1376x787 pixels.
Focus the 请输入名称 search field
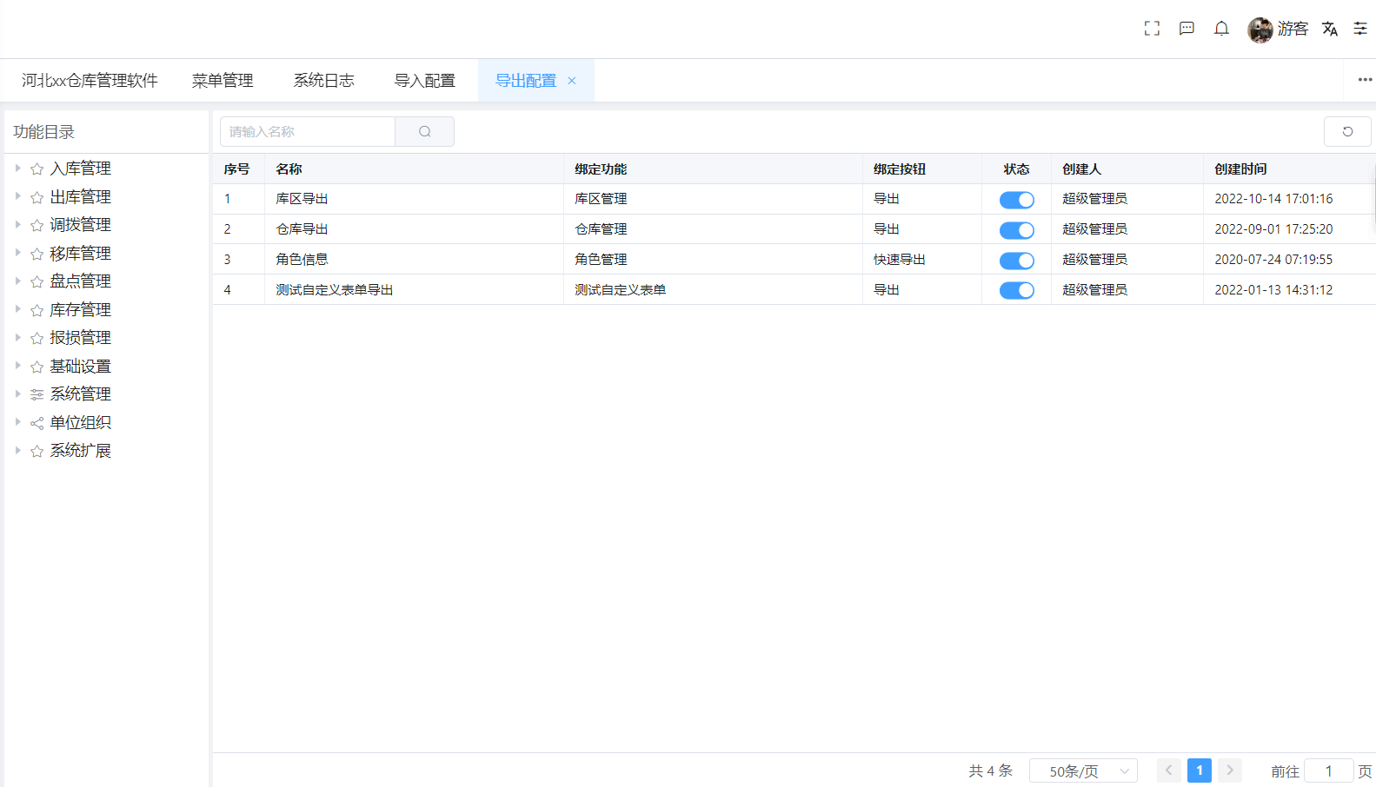[x=308, y=131]
